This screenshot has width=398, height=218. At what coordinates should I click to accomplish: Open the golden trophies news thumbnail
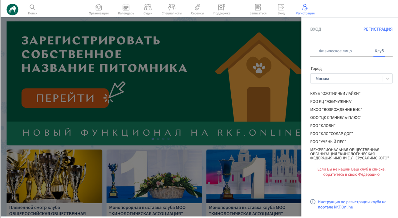54,176
